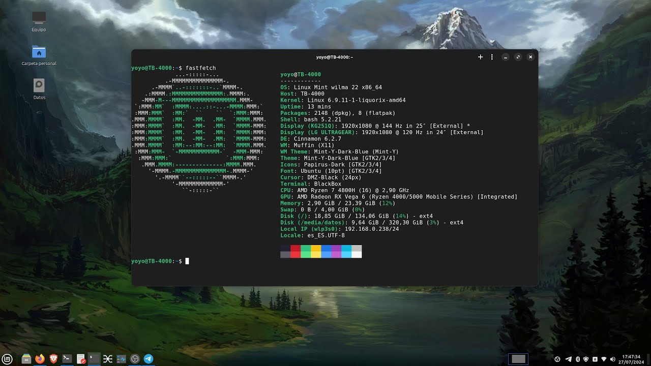Open the Linux Mint start menu
Image resolution: width=651 pixels, height=366 pixels.
click(x=8, y=359)
